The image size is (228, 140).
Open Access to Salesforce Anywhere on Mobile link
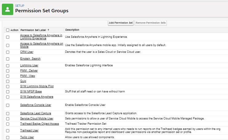[x=41, y=45]
